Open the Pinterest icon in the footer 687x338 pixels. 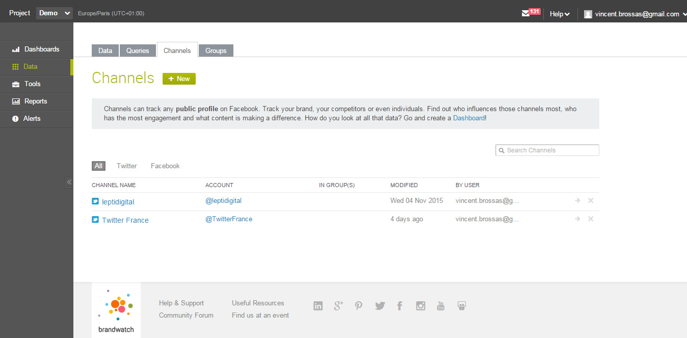click(x=359, y=306)
